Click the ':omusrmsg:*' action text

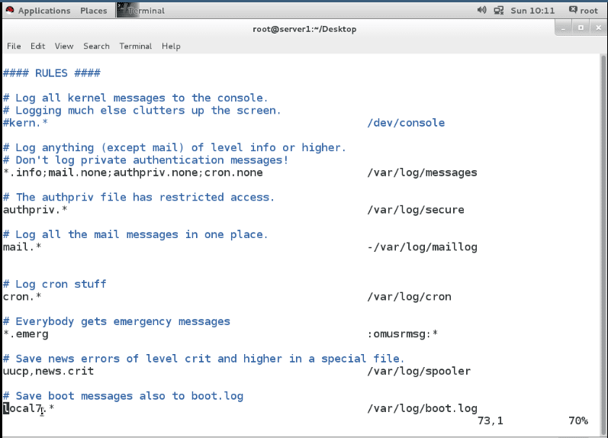click(403, 334)
